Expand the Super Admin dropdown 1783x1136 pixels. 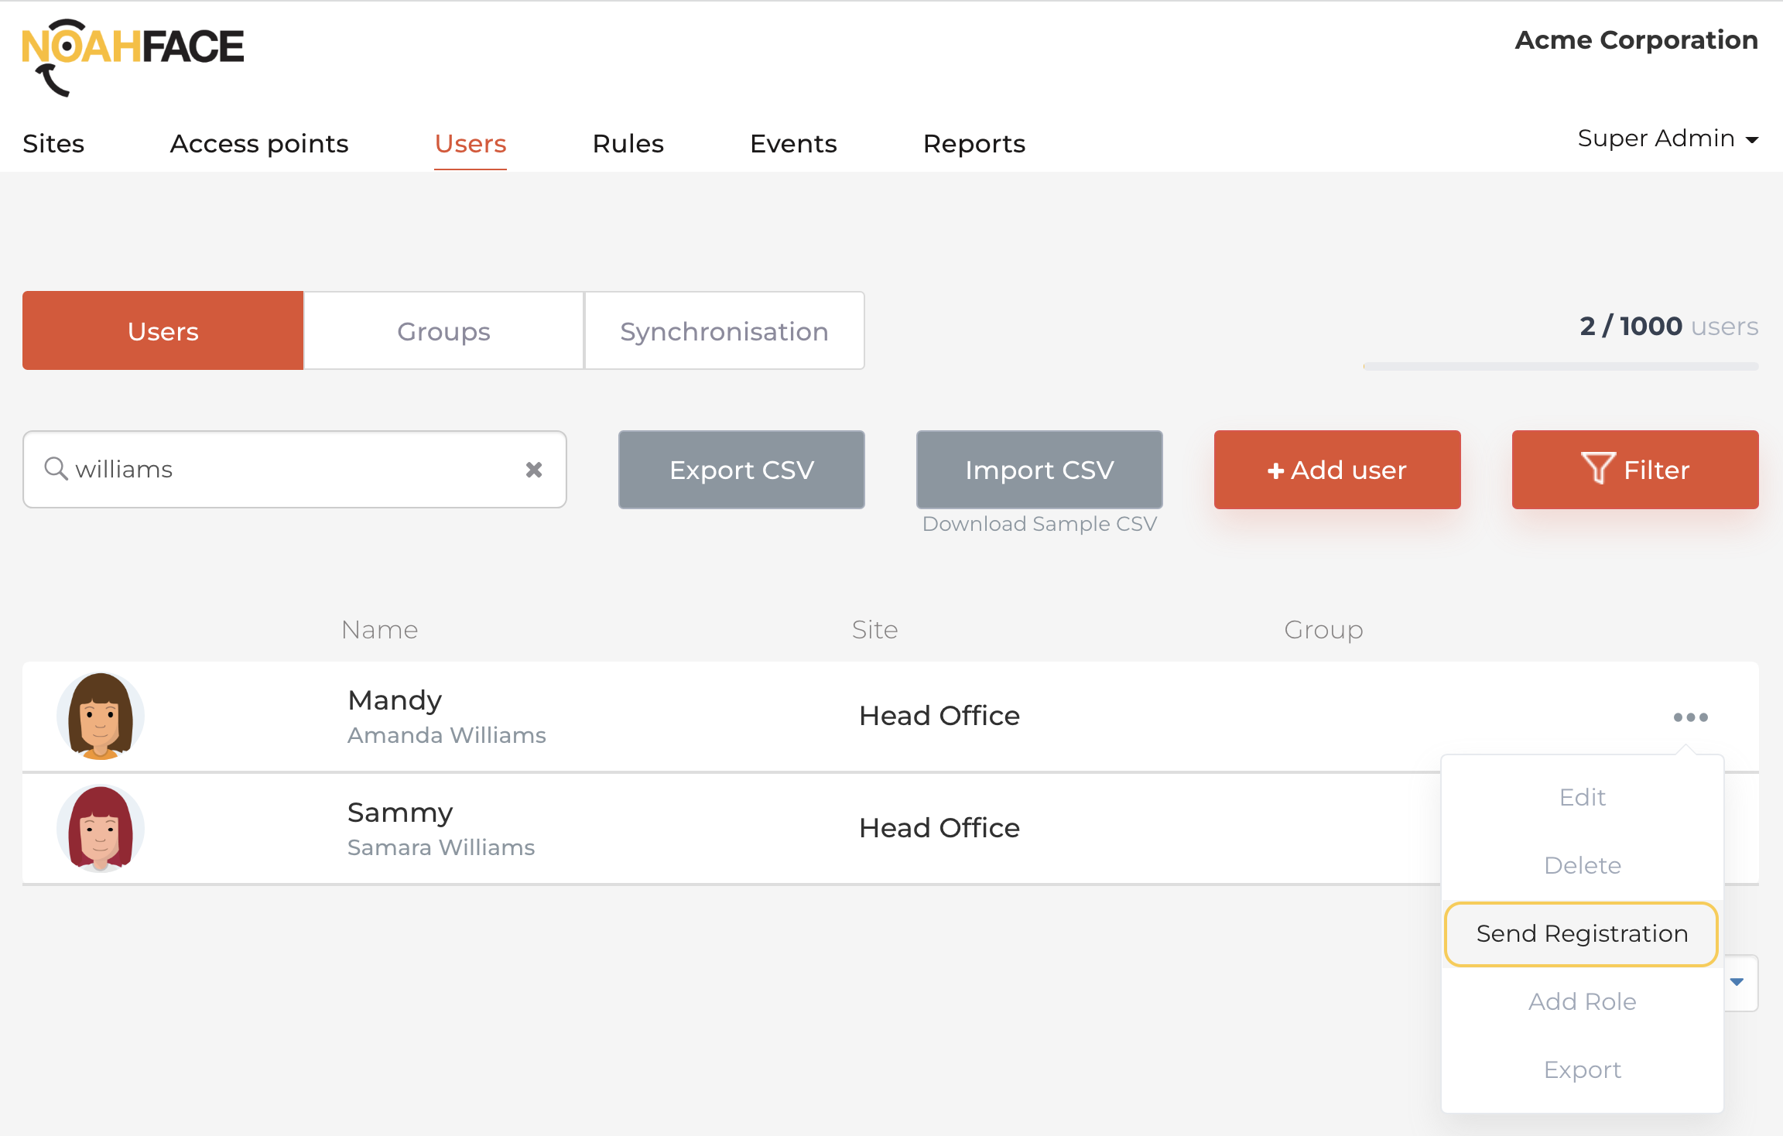(x=1667, y=139)
